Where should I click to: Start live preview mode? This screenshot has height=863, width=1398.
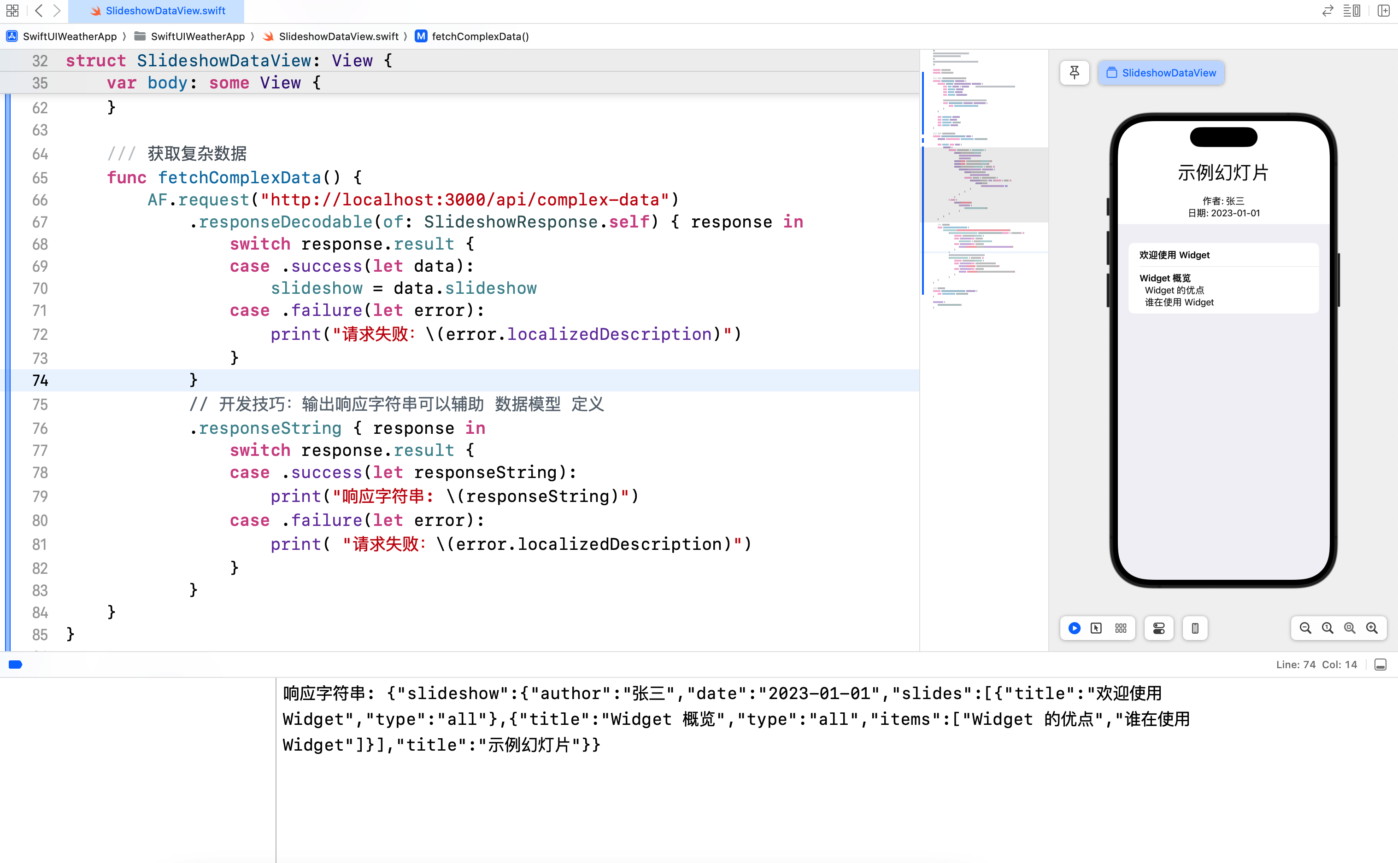[x=1074, y=628]
